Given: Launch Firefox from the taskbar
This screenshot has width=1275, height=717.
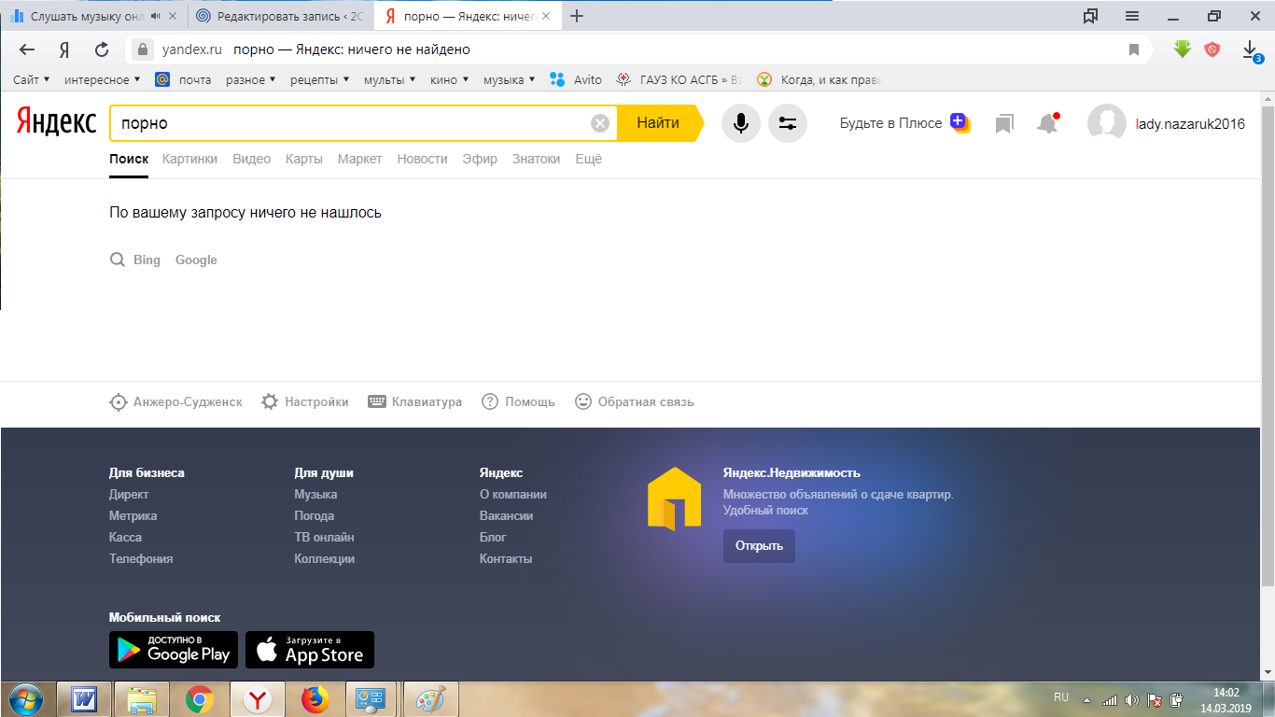Looking at the screenshot, I should click(315, 699).
